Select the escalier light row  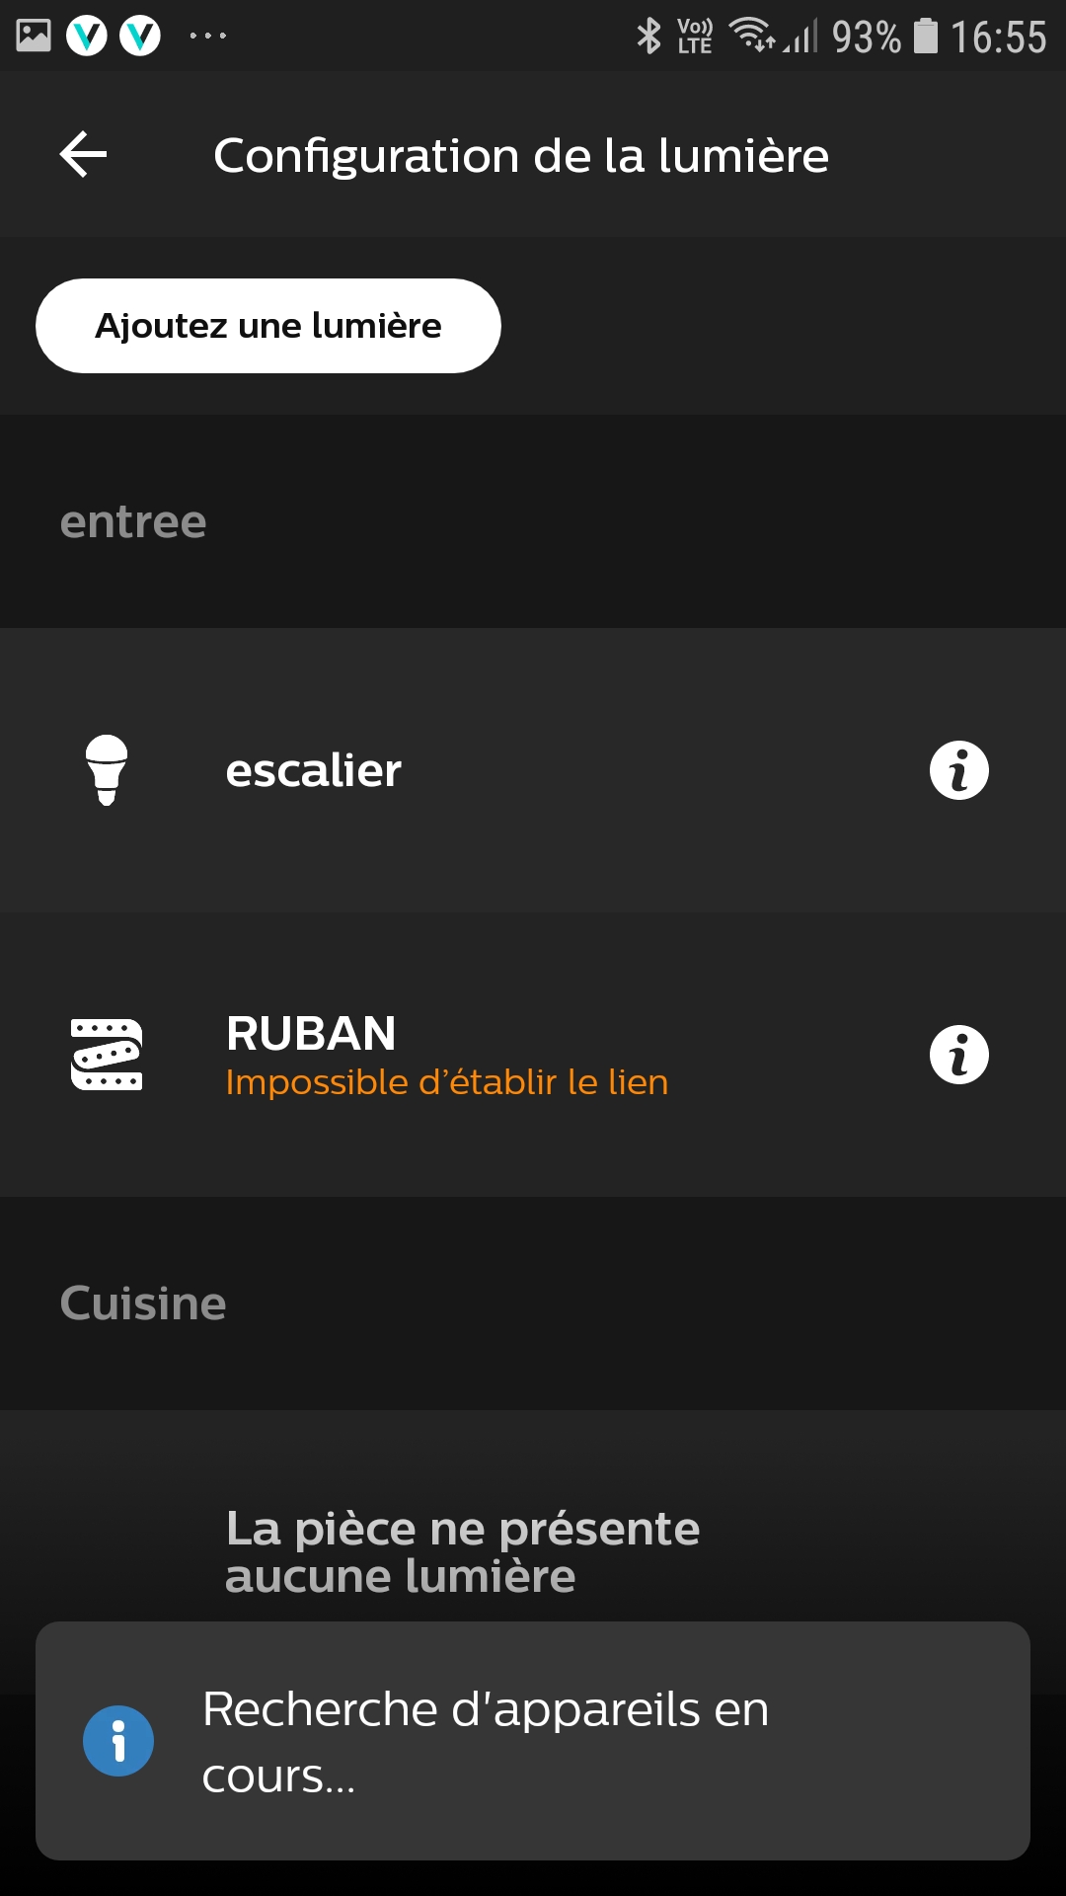[533, 770]
